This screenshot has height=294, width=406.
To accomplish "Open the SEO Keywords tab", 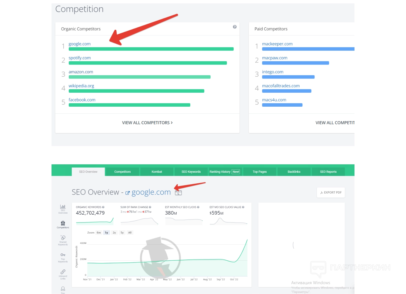I will [191, 172].
